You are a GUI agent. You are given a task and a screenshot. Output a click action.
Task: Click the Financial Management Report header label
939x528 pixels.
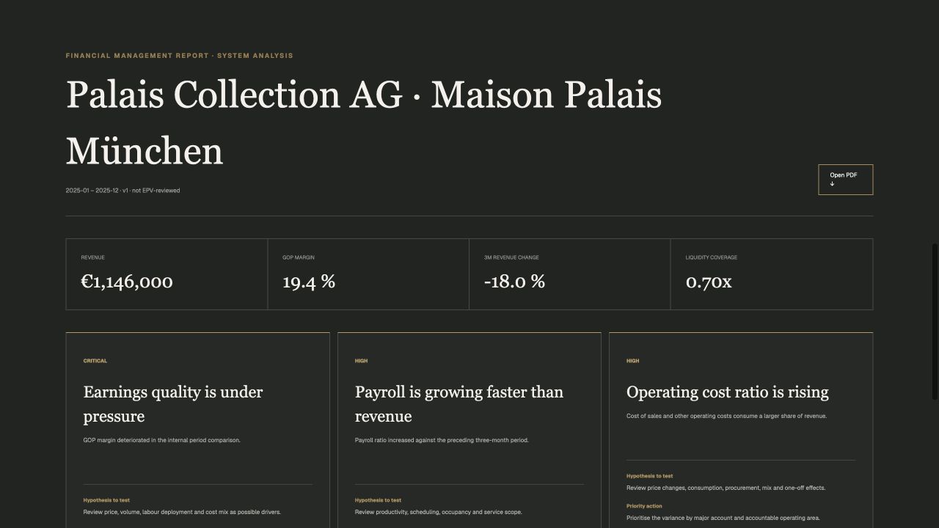pos(180,56)
